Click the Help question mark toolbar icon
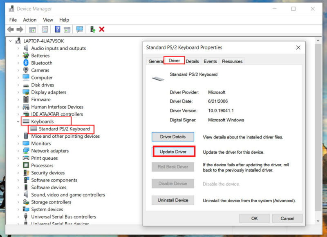327x237 pixels. coord(57,29)
